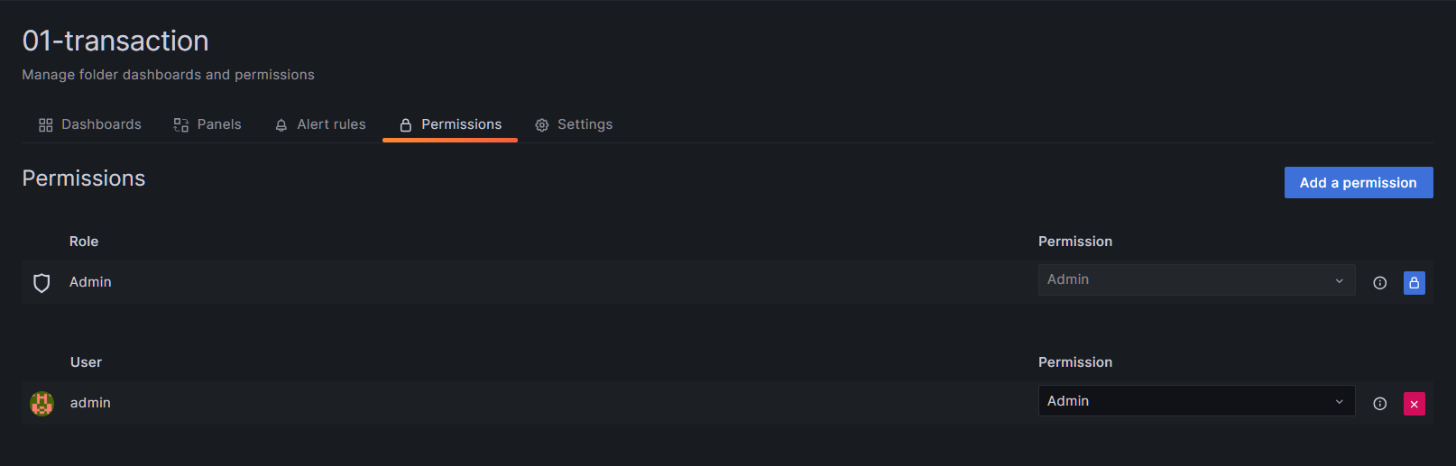
Task: Click the info icon in Admin role row
Action: pos(1379,283)
